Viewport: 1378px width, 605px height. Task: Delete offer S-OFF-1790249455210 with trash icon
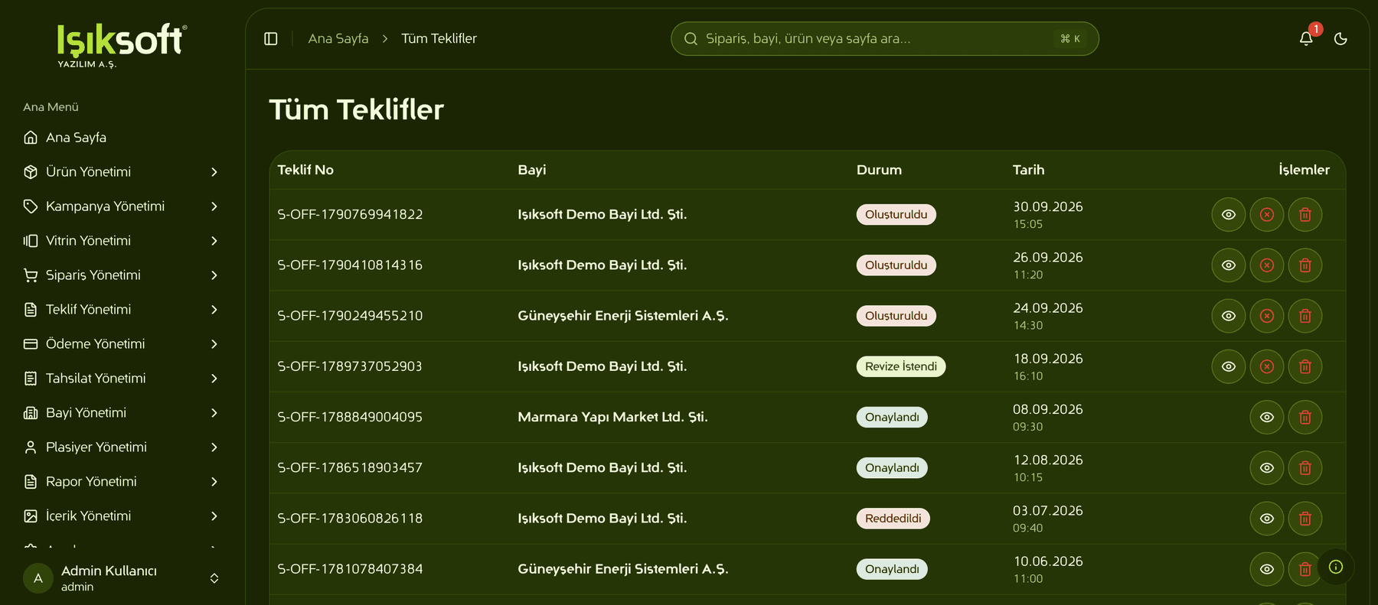(x=1305, y=315)
